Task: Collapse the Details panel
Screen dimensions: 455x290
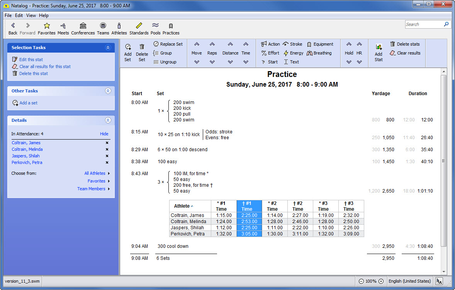Action: point(108,120)
